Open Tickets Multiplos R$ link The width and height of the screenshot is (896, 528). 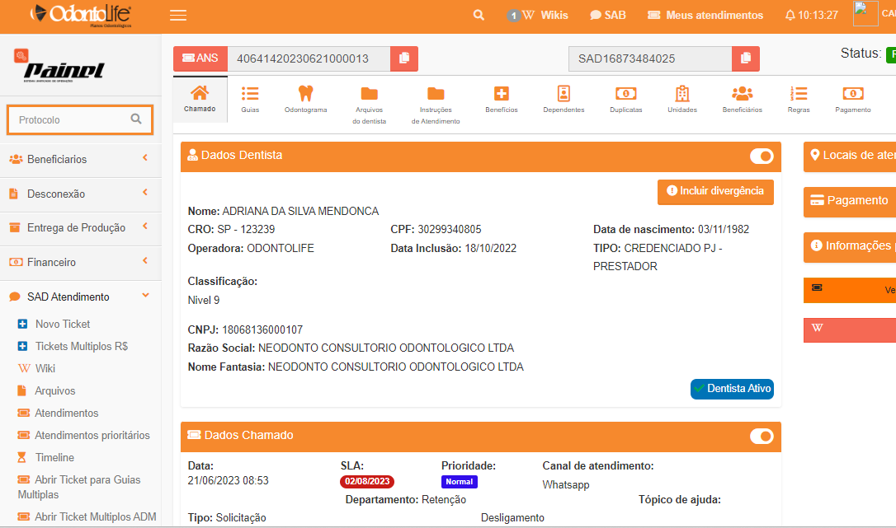[x=73, y=347]
